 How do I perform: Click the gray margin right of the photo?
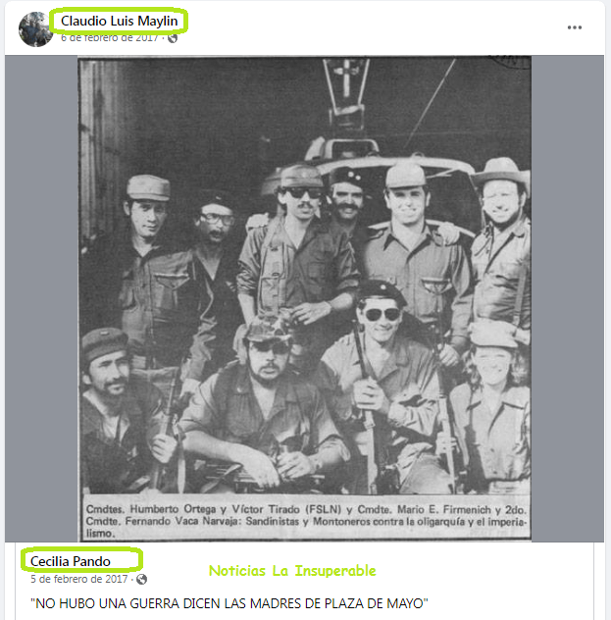pos(568,298)
